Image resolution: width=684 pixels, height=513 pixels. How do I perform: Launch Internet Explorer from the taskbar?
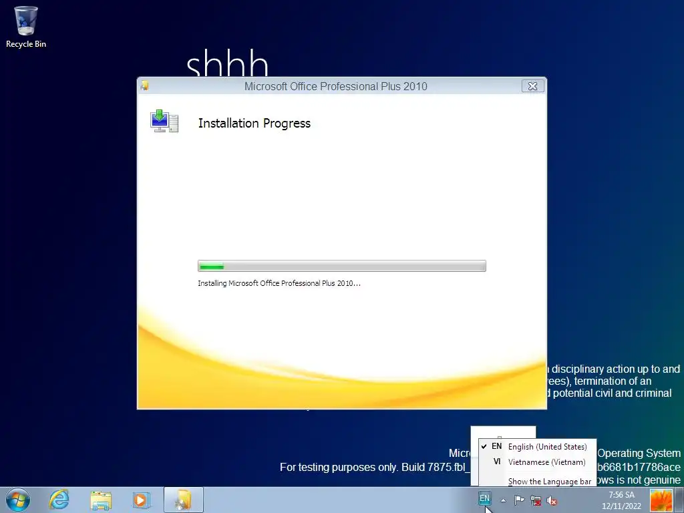click(x=59, y=500)
